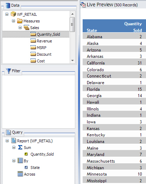Select the Revenue measure field
This screenshot has height=184, width=146.
[x=41, y=41]
